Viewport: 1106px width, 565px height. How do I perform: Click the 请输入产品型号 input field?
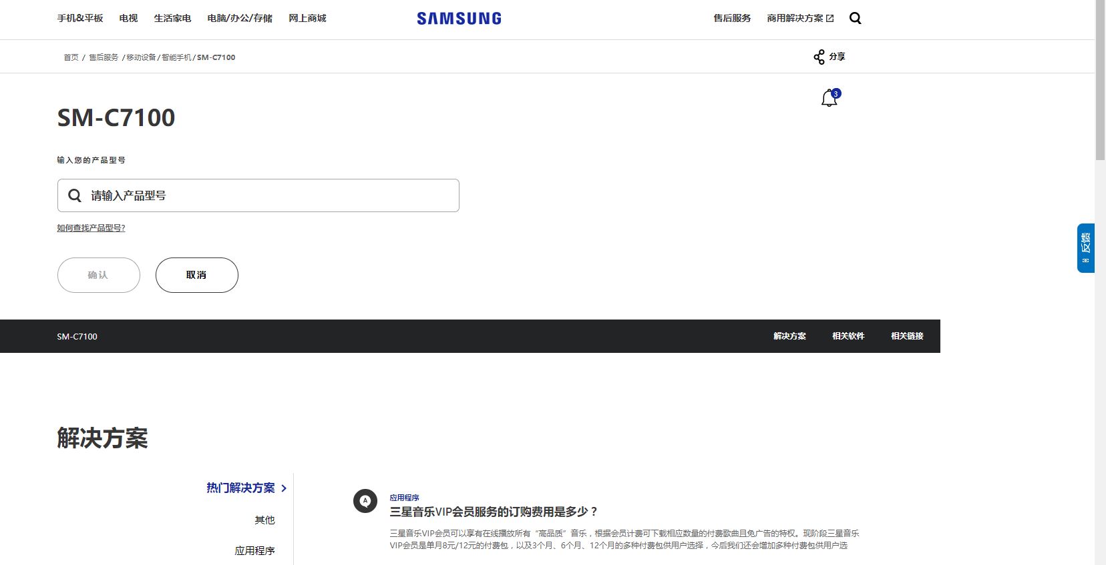pyautogui.click(x=267, y=195)
